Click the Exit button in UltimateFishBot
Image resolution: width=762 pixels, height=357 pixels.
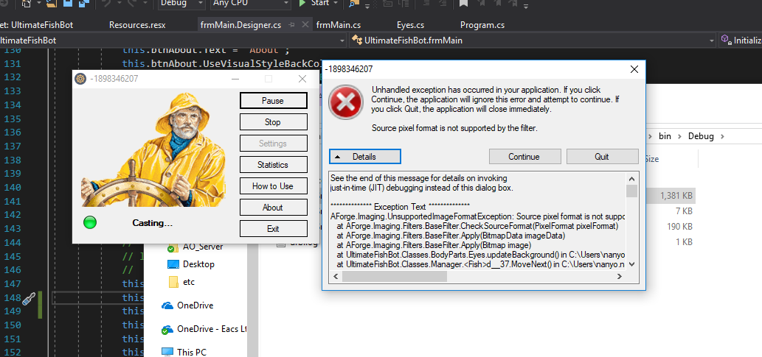[x=273, y=229]
